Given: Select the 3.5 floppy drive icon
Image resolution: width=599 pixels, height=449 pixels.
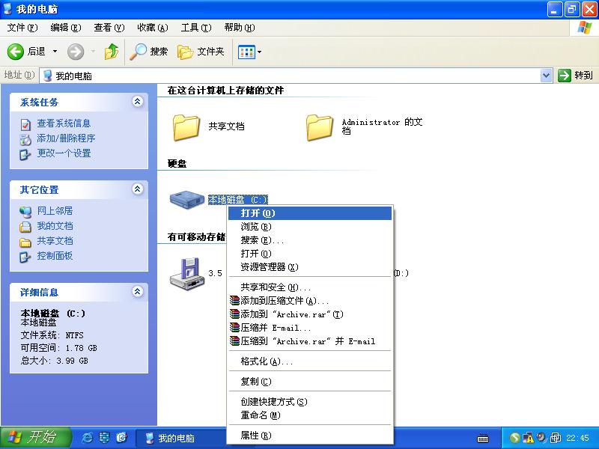Looking at the screenshot, I should [187, 273].
